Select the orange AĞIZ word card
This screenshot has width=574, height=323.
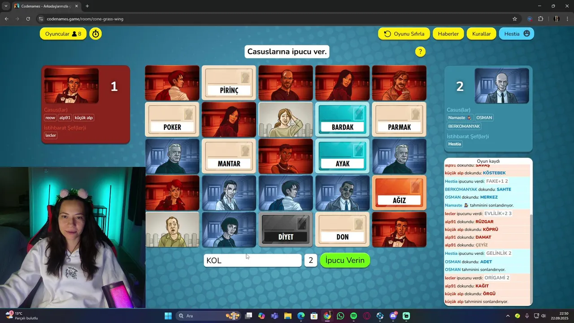coord(399,193)
